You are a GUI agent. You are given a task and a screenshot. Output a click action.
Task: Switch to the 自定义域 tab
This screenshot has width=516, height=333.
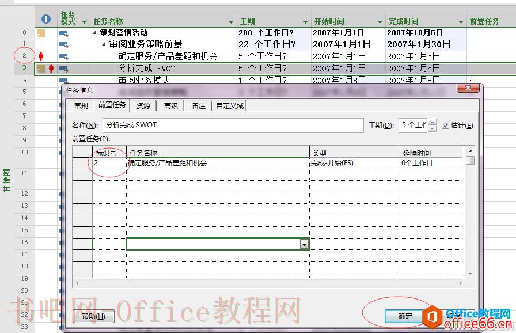[x=230, y=105]
